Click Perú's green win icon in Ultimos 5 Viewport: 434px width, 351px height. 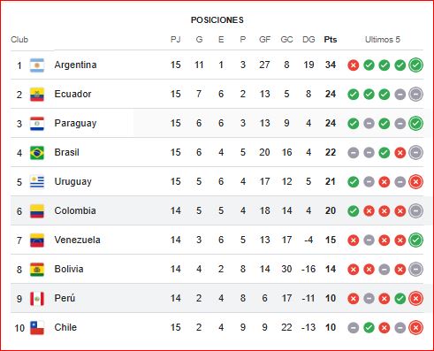tap(400, 299)
